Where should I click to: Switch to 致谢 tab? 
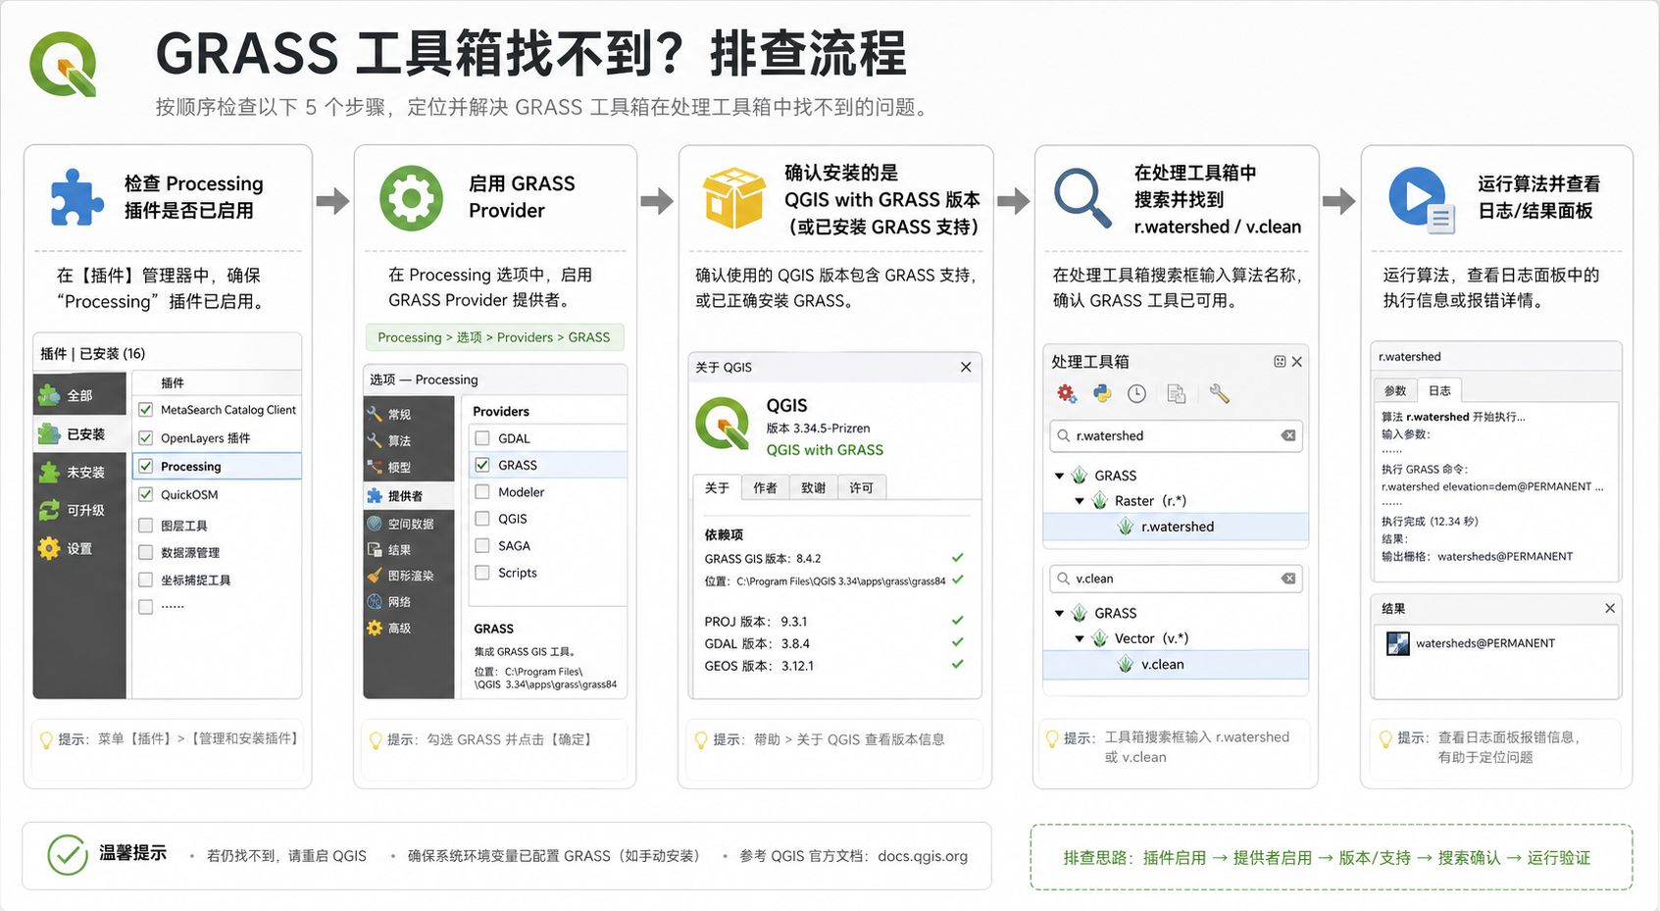(813, 487)
